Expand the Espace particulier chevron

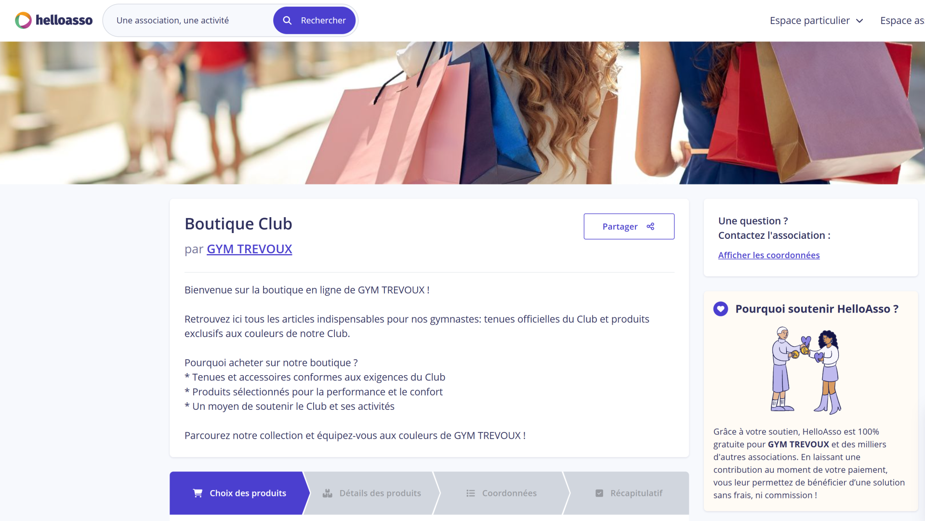tap(859, 21)
